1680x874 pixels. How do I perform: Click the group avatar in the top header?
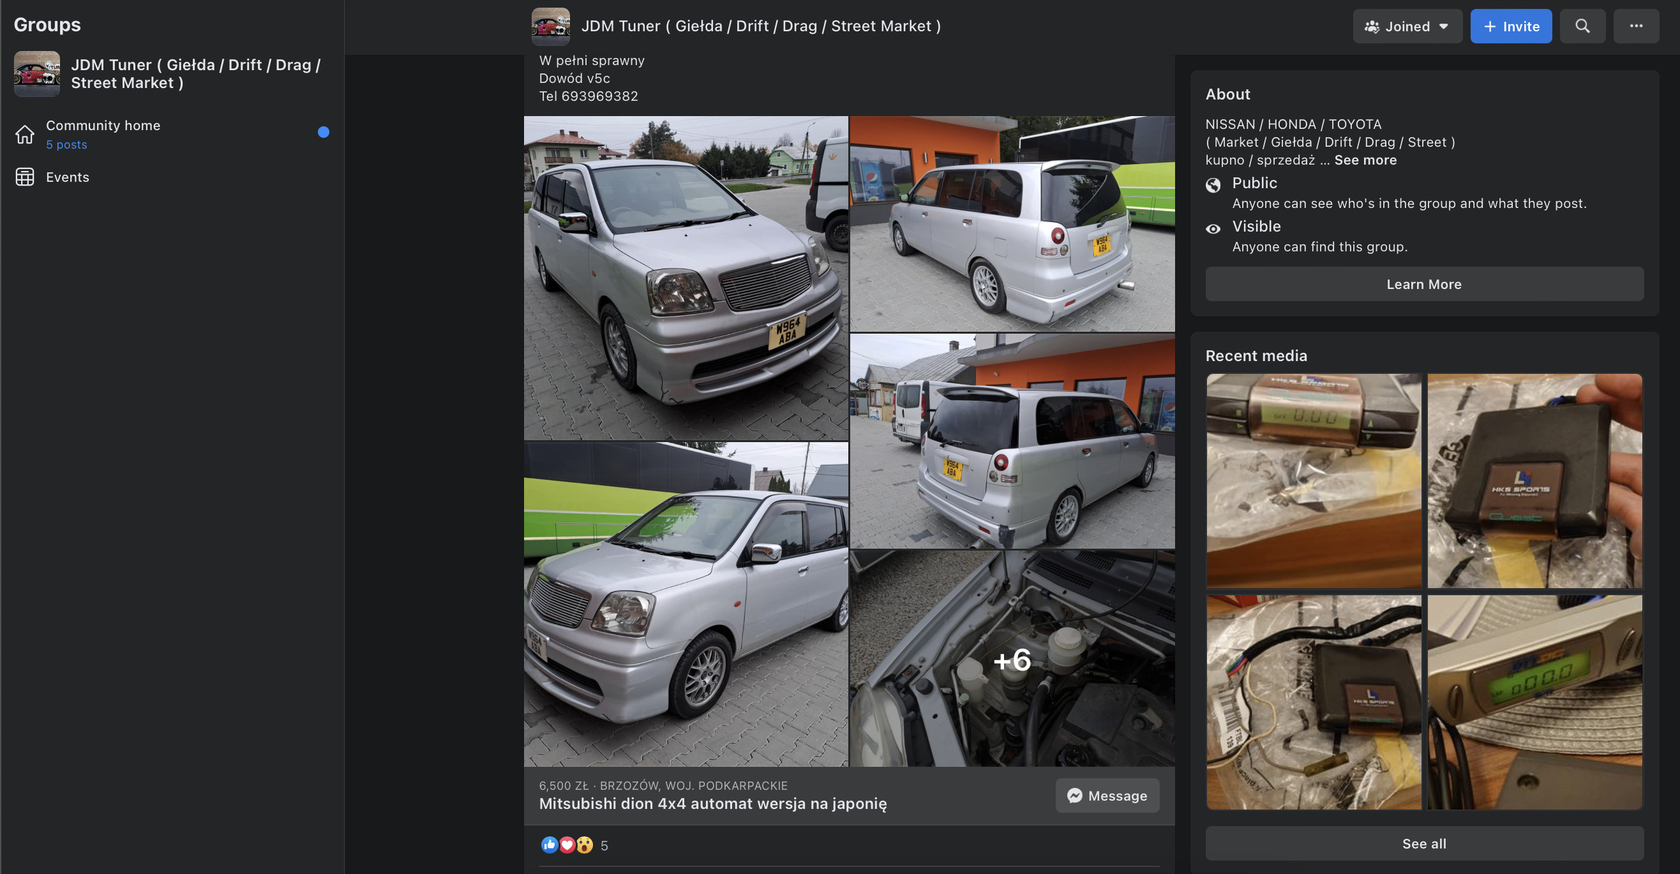(550, 26)
